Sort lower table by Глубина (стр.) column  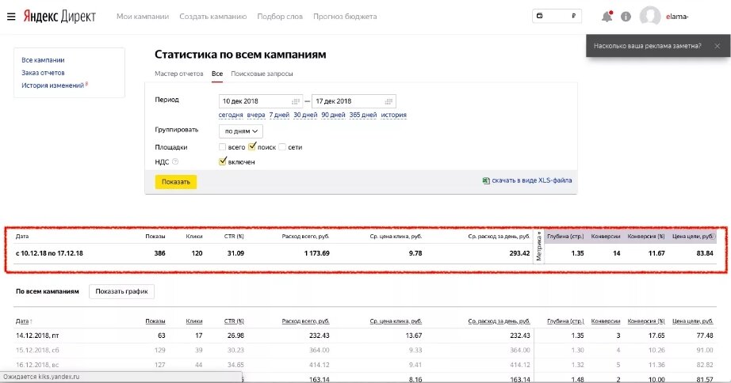(x=565, y=321)
